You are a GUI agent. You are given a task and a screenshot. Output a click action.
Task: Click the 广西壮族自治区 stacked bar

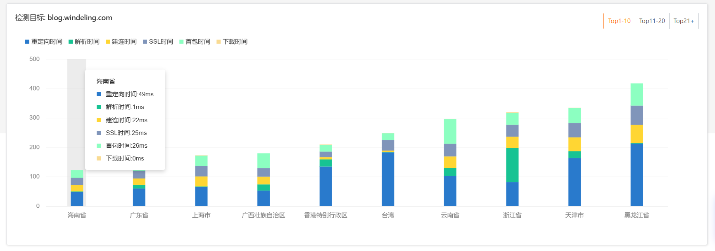coord(264,180)
